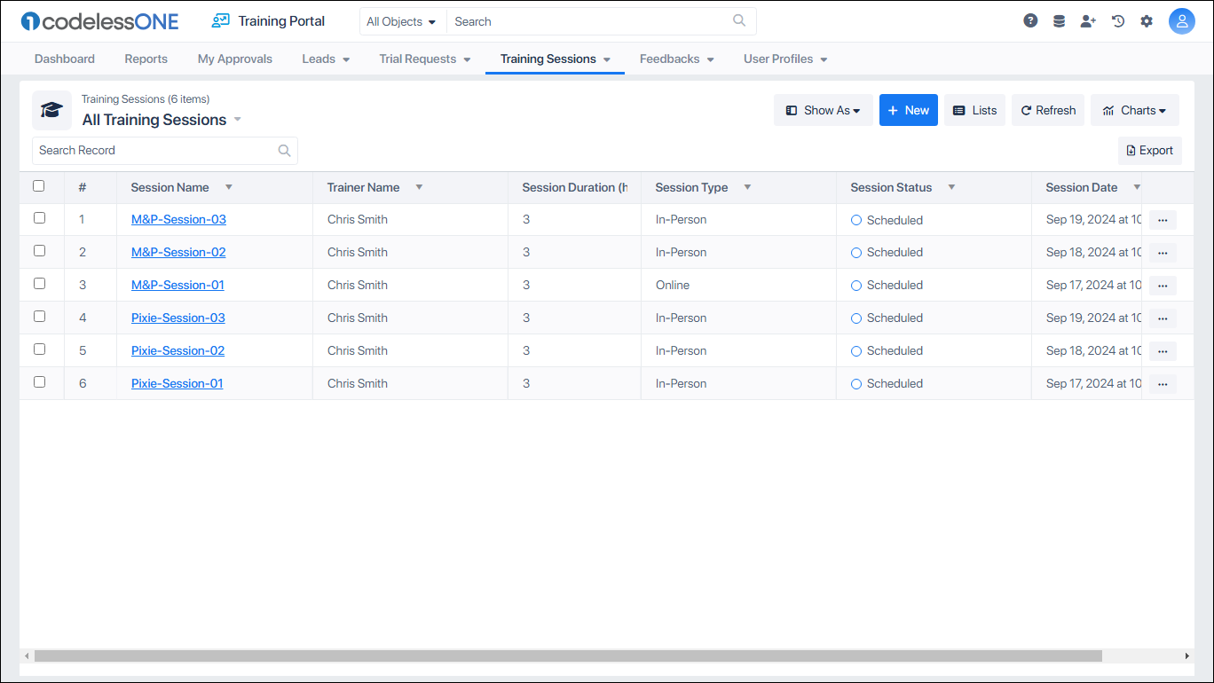This screenshot has width=1214, height=683.
Task: Click the database icon near the top right
Action: pos(1059,20)
